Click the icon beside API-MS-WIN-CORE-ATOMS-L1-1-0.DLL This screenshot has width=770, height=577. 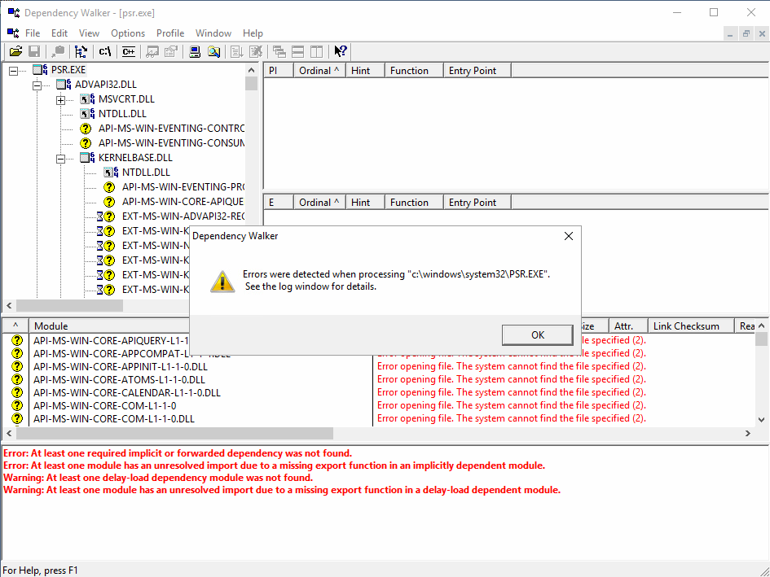tap(17, 379)
